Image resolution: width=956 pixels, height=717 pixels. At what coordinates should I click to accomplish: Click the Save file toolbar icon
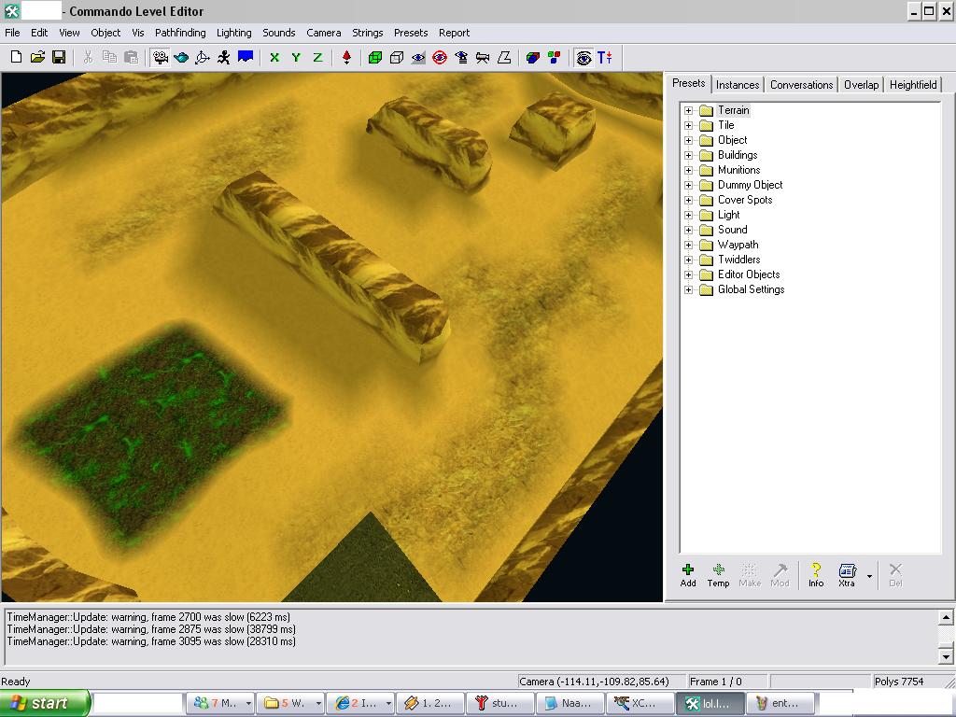pos(58,58)
